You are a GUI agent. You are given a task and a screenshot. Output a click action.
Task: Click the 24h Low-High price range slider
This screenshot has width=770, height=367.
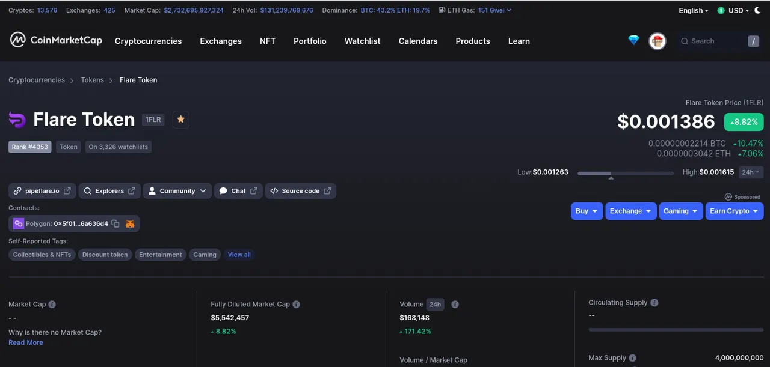[626, 173]
